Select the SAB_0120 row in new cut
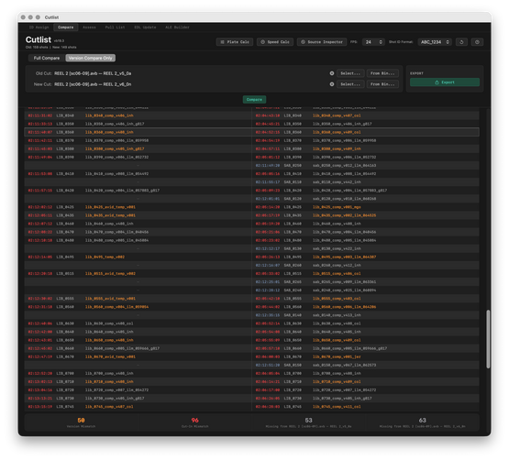The height and width of the screenshot is (460, 509). 365,199
